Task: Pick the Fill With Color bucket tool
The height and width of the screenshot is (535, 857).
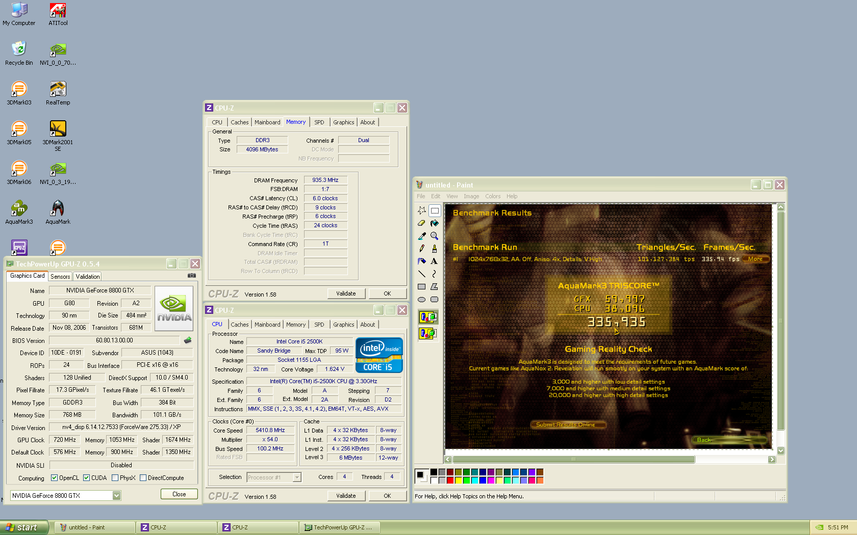Action: point(435,223)
